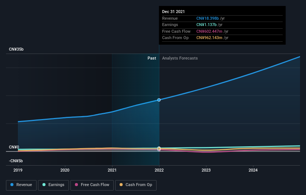Click the Free Cash Flow value CN¥602.447m
This screenshot has height=195, width=306.
tap(209, 31)
